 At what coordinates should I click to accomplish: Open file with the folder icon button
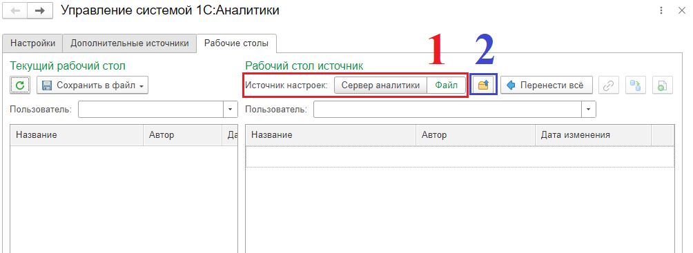point(483,85)
